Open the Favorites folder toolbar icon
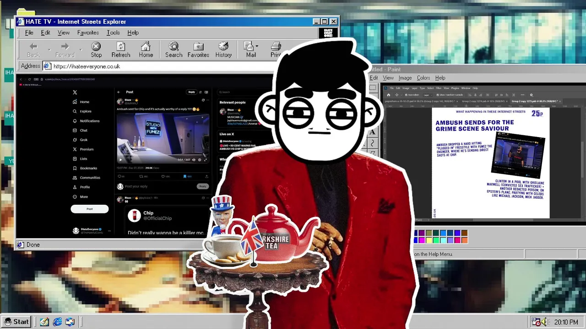The height and width of the screenshot is (329, 586). (198, 47)
